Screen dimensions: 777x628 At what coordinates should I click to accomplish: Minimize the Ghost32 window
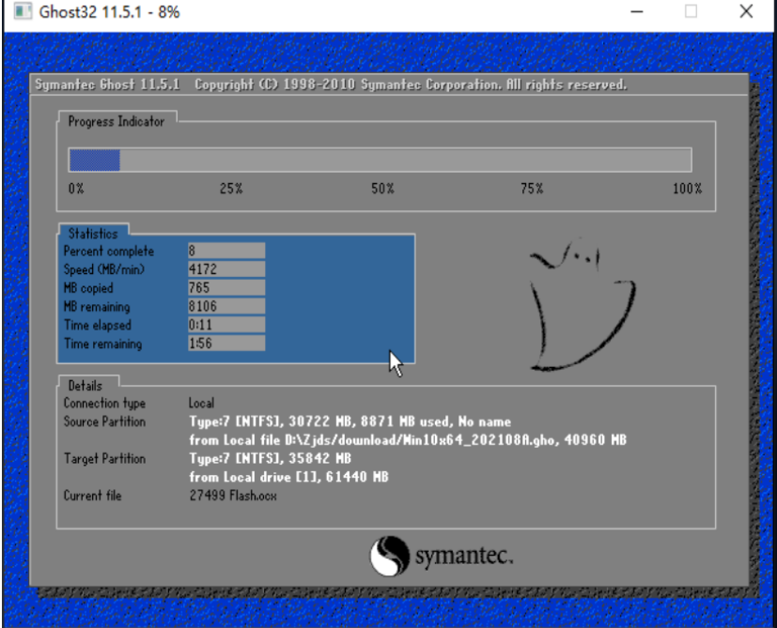(x=637, y=11)
